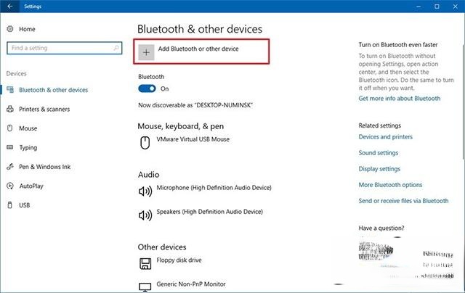Go to Printers & scanners

(x=44, y=109)
